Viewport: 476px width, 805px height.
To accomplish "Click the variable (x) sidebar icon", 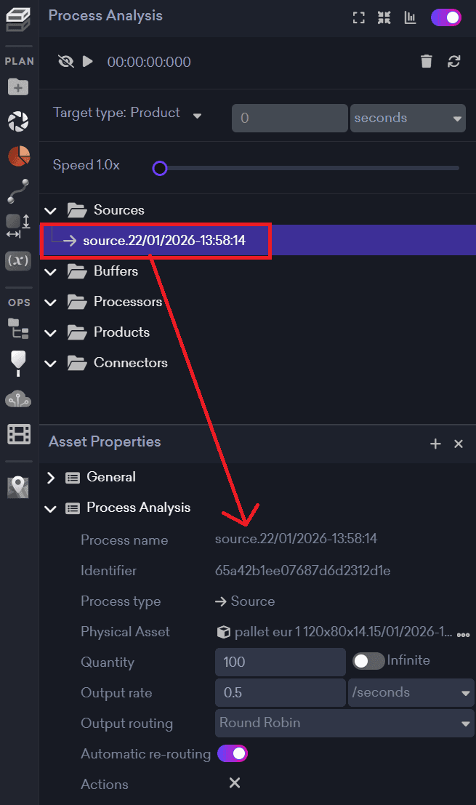I will (17, 260).
